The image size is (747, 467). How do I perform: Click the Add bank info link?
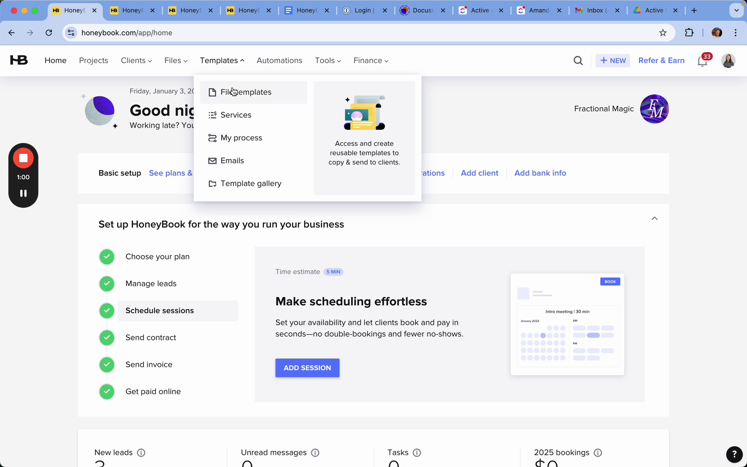540,173
